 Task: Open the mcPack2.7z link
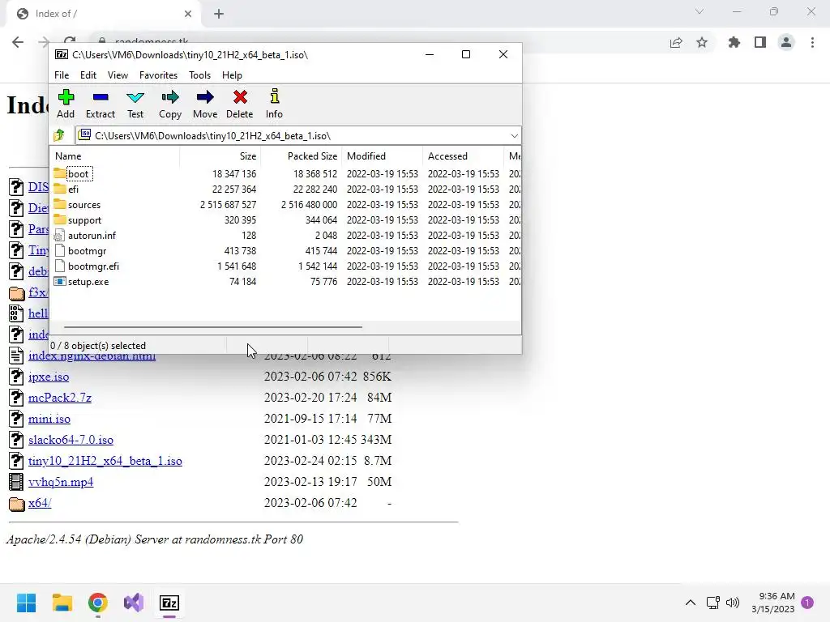click(60, 398)
